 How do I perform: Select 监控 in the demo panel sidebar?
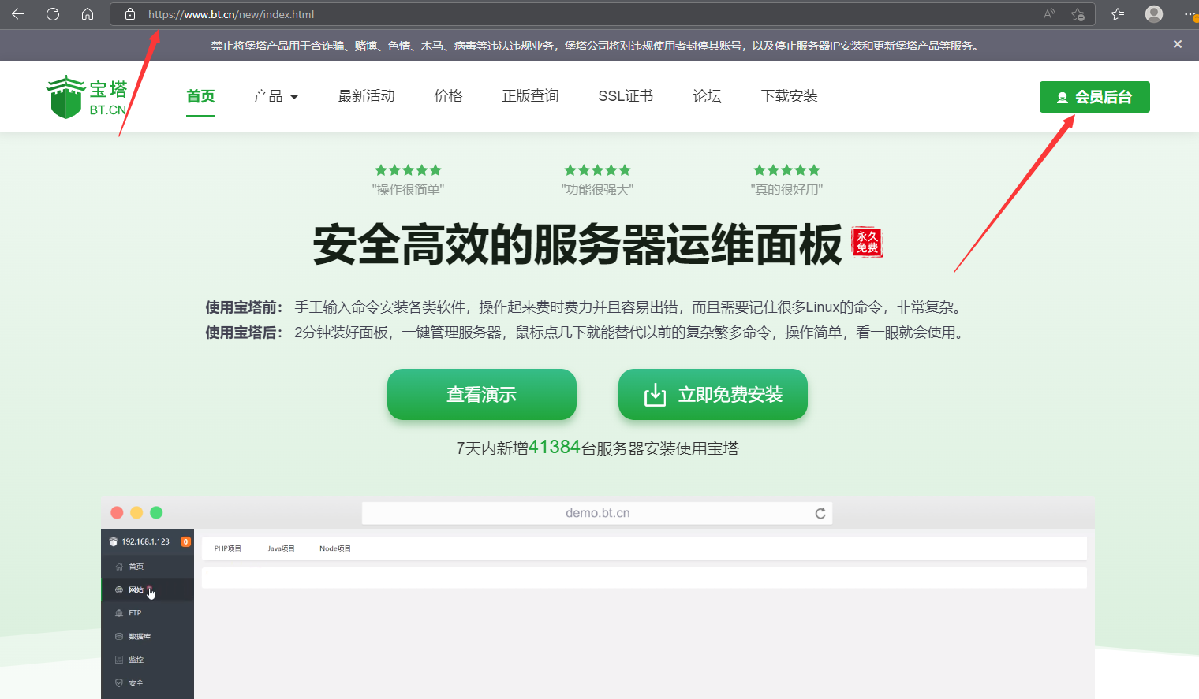148,660
